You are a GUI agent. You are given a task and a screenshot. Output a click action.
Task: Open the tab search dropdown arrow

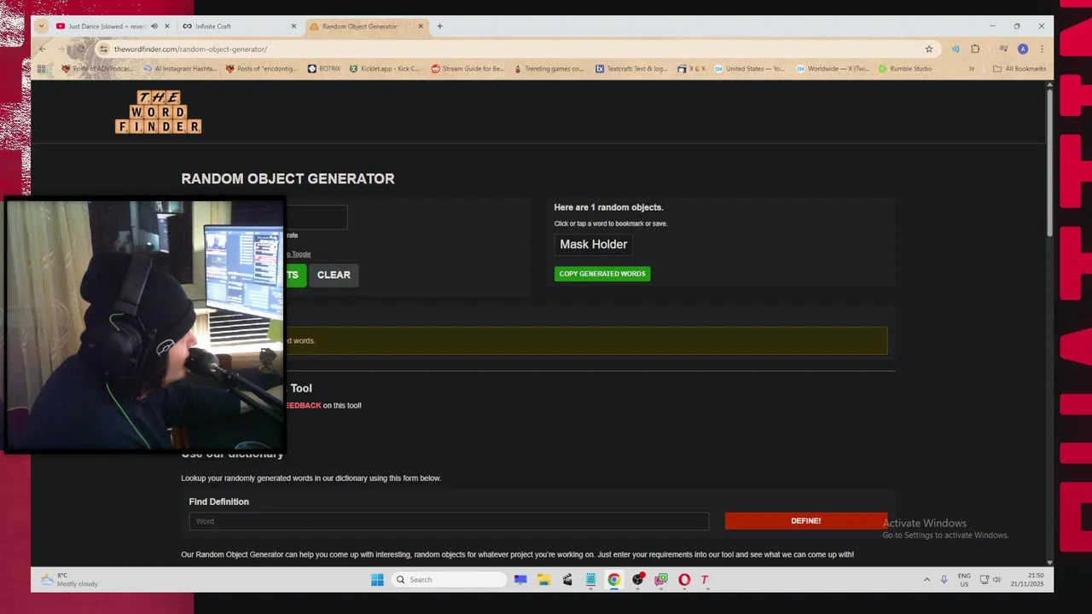point(41,26)
